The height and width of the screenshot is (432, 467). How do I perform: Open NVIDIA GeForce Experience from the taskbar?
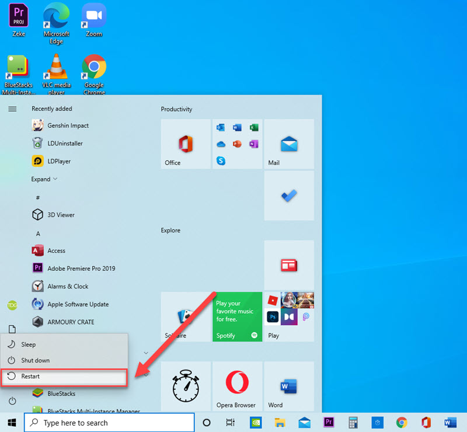256,421
